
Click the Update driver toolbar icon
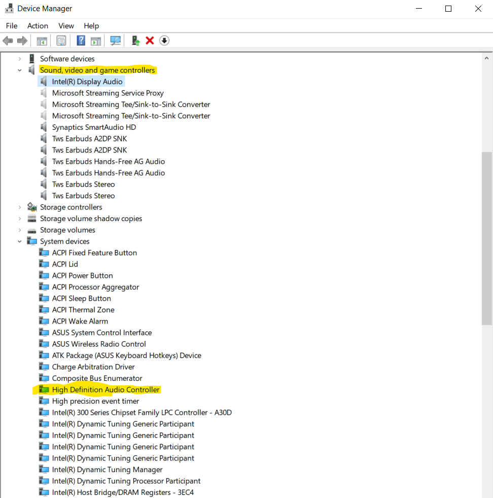tap(135, 41)
